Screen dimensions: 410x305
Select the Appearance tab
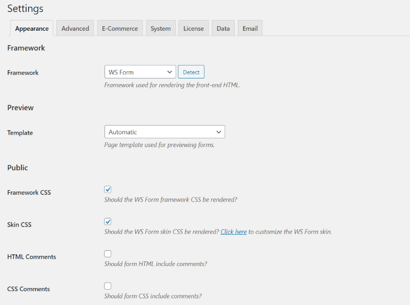click(32, 28)
